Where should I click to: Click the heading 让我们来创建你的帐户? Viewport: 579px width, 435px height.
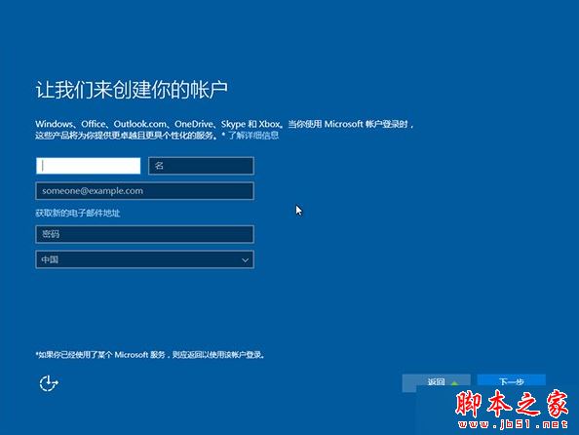132,90
